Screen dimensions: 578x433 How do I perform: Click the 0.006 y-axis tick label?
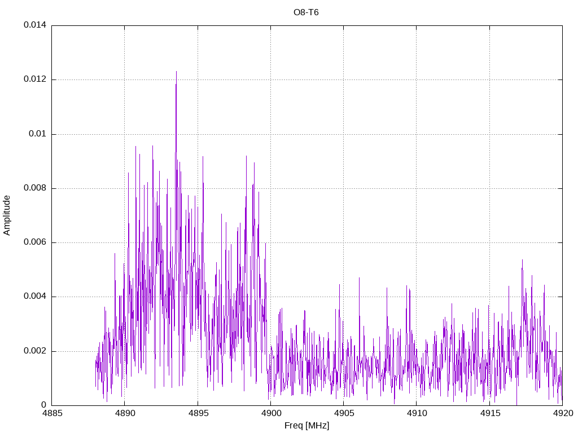click(x=34, y=242)
